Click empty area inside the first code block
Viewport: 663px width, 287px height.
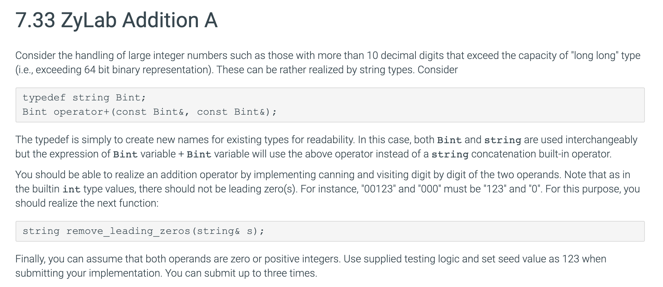pyautogui.click(x=454, y=105)
